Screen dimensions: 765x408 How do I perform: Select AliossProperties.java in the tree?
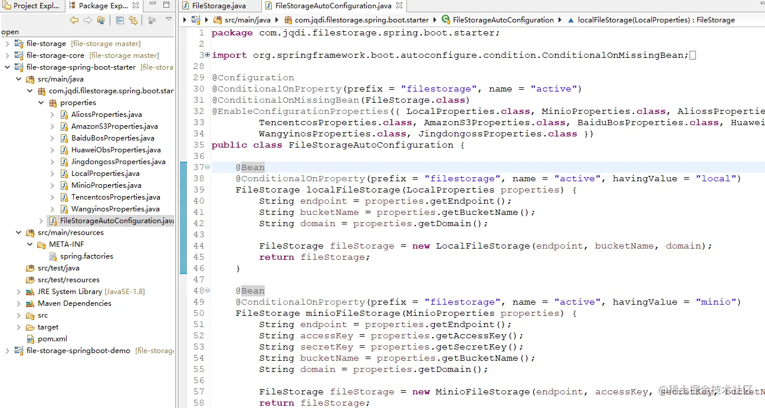pyautogui.click(x=101, y=115)
